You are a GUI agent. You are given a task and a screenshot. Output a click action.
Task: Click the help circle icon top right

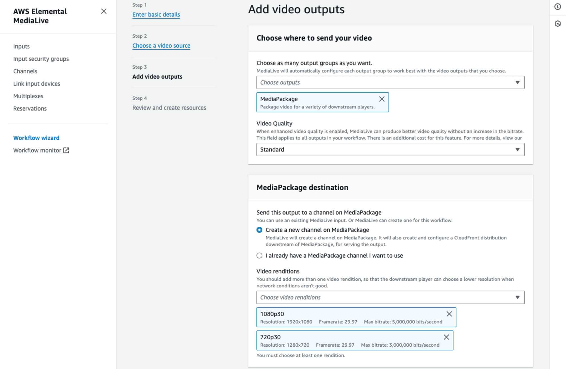(558, 7)
